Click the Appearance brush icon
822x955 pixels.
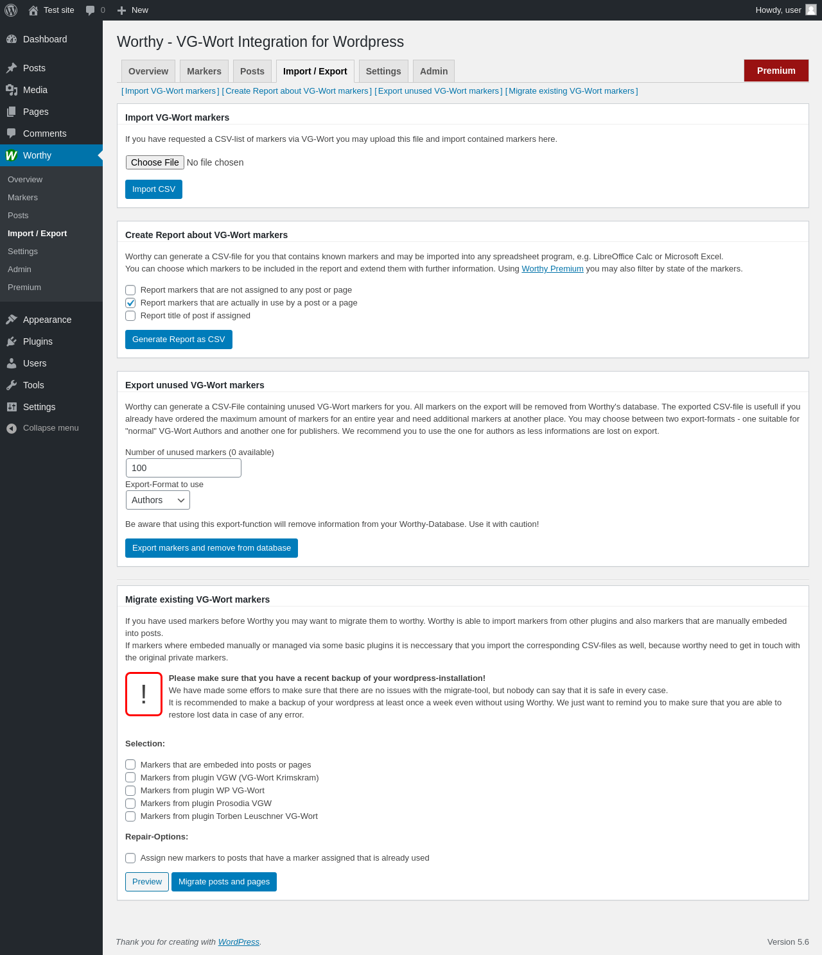(x=12, y=320)
